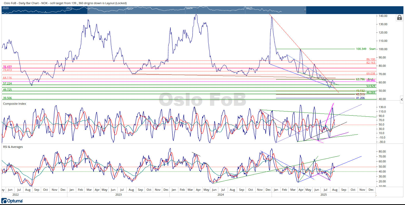Screen dimensions: 405x205
Task: Click the 2024 year label on date axis
Action: click(221, 194)
